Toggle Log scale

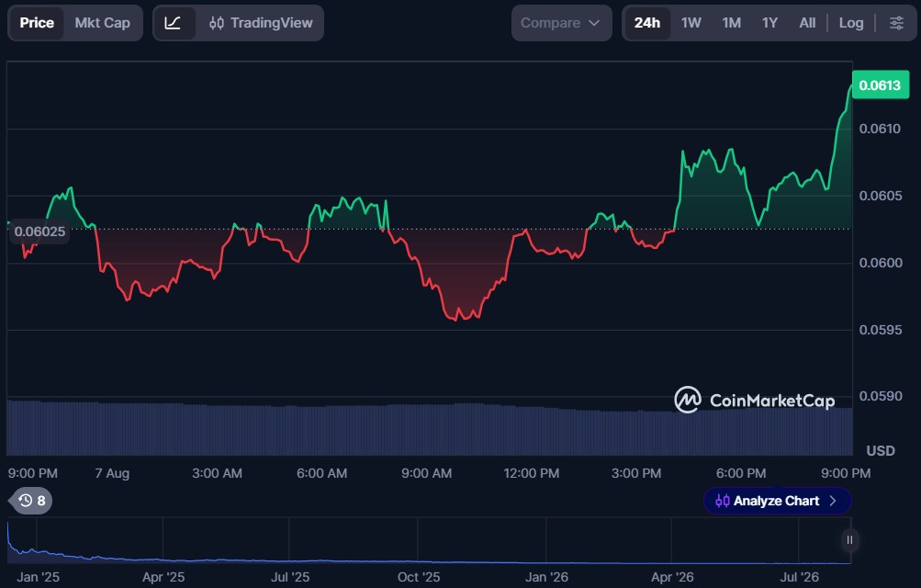[851, 23]
